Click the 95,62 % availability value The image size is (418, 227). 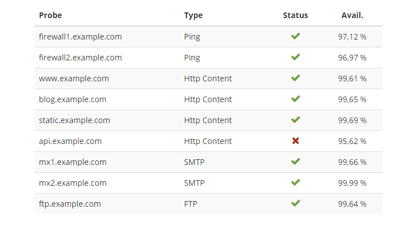352,141
